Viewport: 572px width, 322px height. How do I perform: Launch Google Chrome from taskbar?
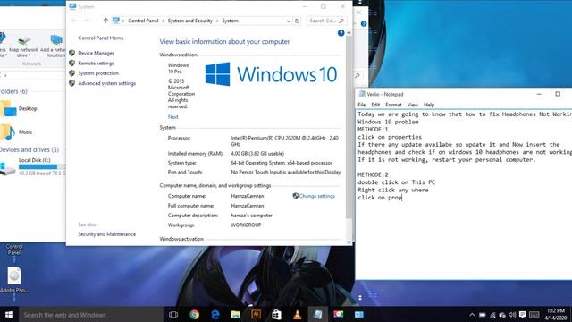194,315
